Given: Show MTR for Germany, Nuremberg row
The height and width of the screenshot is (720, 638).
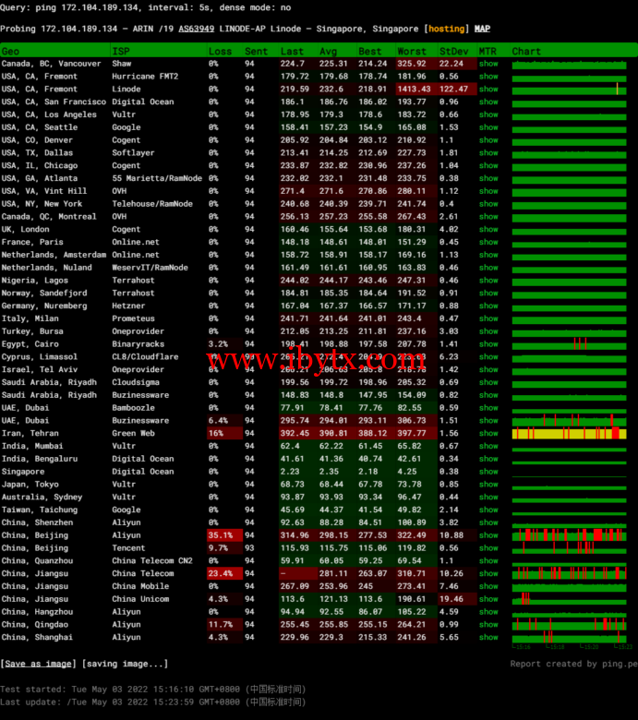Looking at the screenshot, I should pyautogui.click(x=488, y=306).
